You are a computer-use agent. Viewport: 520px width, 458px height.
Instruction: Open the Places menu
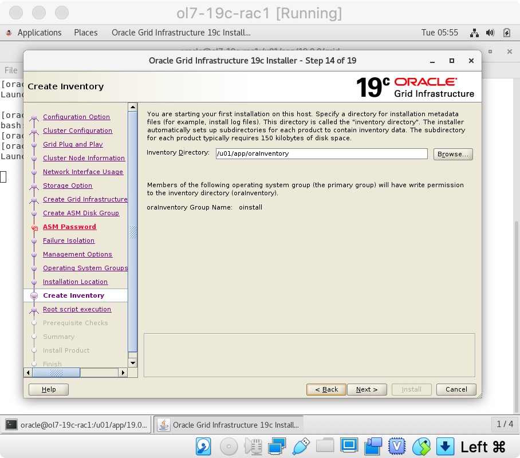[86, 33]
